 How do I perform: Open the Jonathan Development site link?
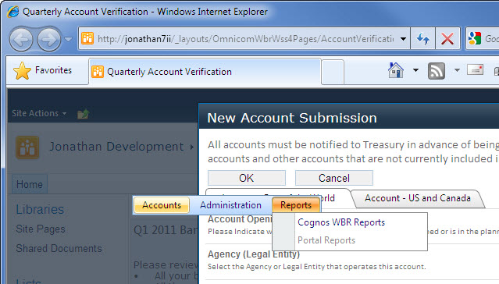tap(116, 147)
